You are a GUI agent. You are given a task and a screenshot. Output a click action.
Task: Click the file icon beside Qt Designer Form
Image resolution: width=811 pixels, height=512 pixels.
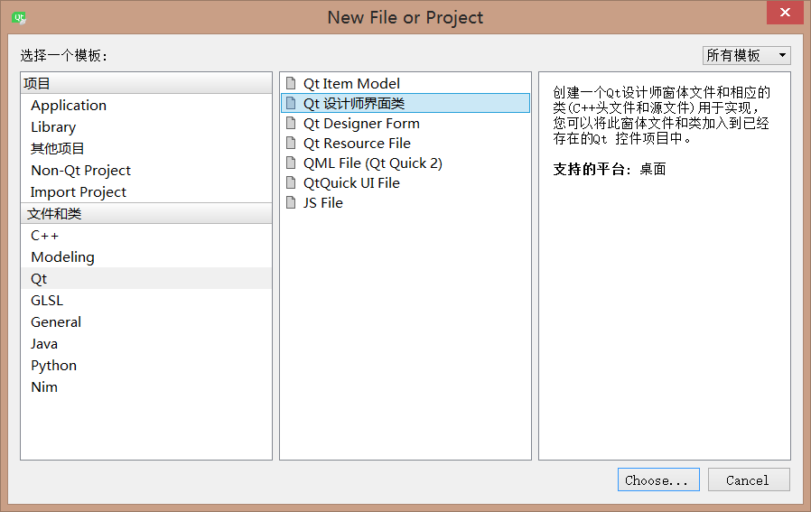[x=291, y=123]
